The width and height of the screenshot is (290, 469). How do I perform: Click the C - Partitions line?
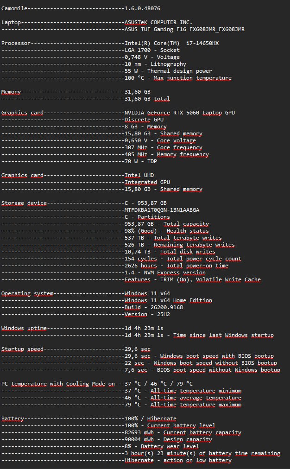coord(147,217)
